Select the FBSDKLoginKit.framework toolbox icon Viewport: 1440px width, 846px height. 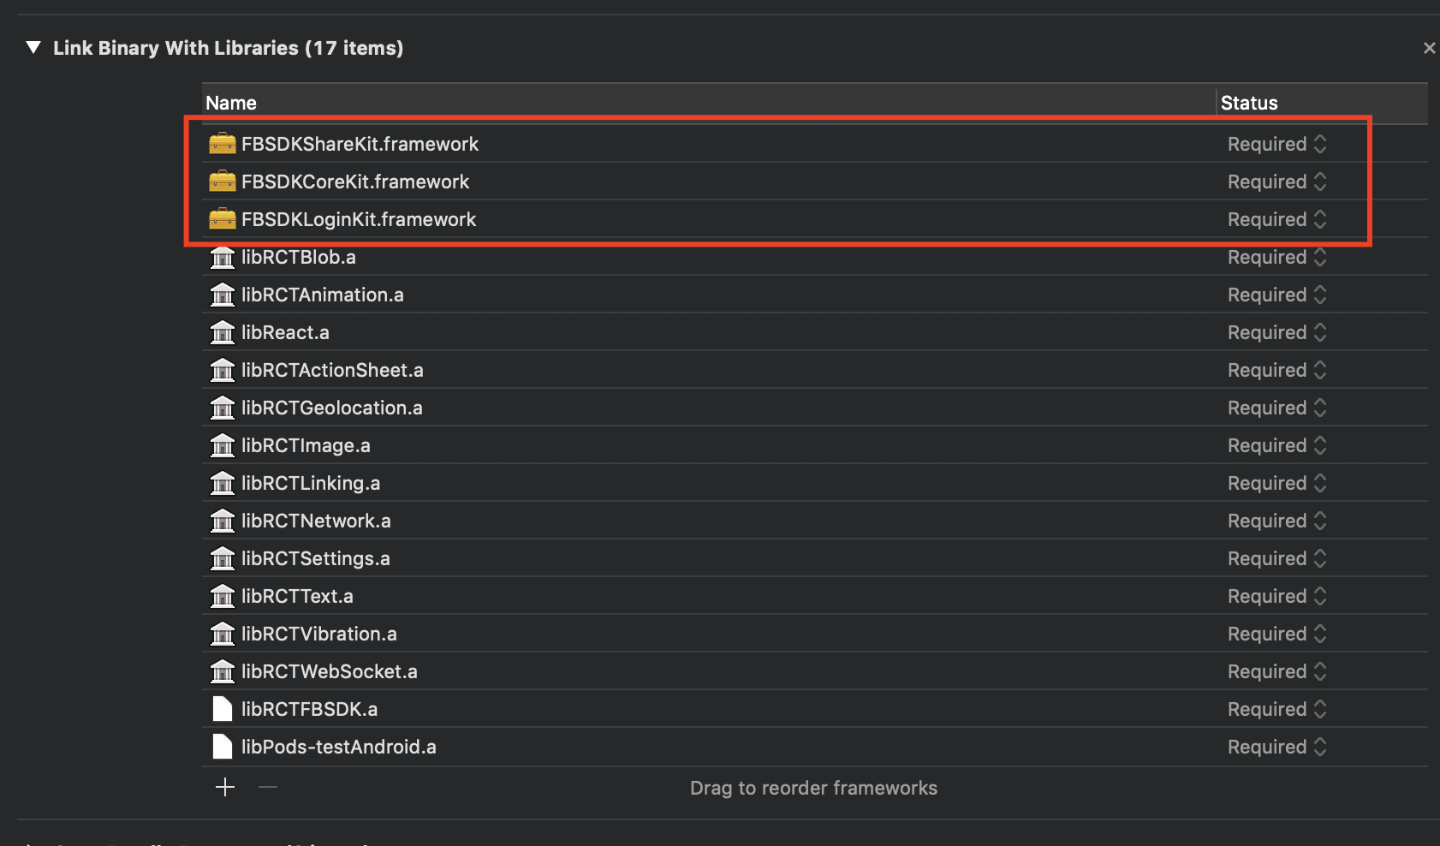coord(222,218)
